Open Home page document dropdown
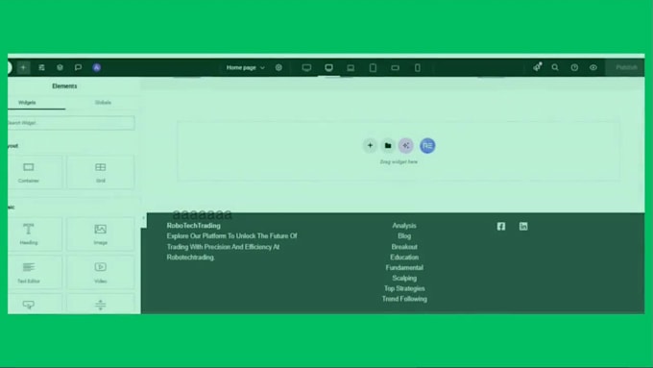653x368 pixels. tap(245, 67)
